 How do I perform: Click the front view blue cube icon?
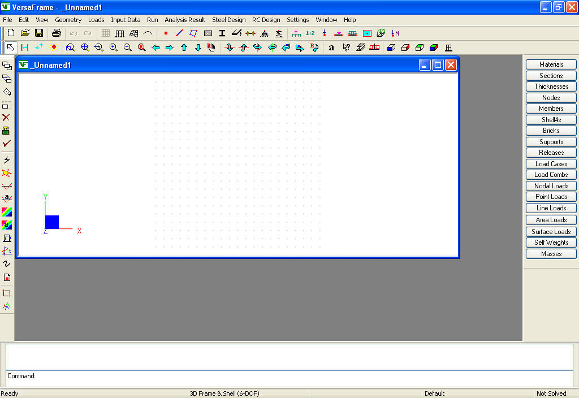pos(391,47)
